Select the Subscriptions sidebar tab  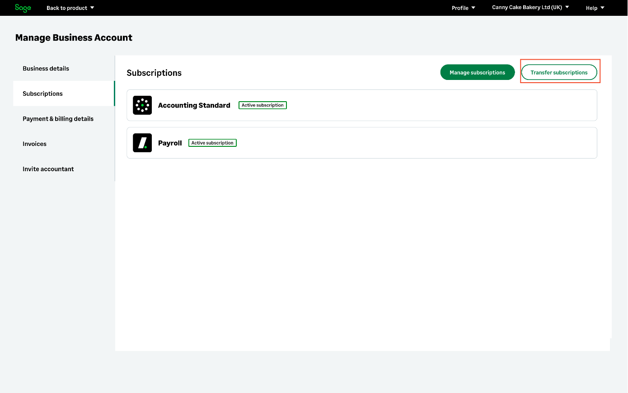click(42, 94)
